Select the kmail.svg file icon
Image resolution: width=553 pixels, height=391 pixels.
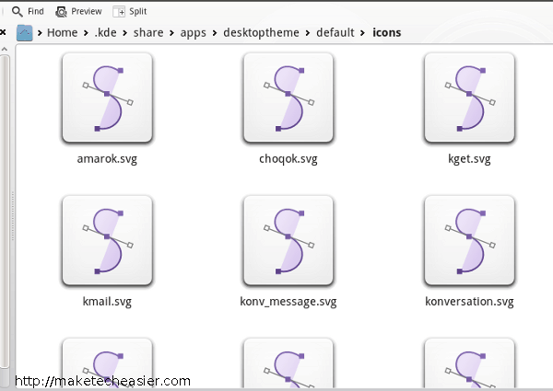point(107,241)
